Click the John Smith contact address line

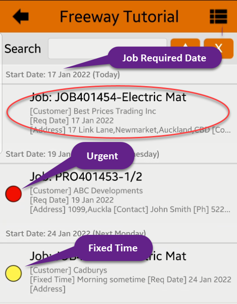pos(130,209)
